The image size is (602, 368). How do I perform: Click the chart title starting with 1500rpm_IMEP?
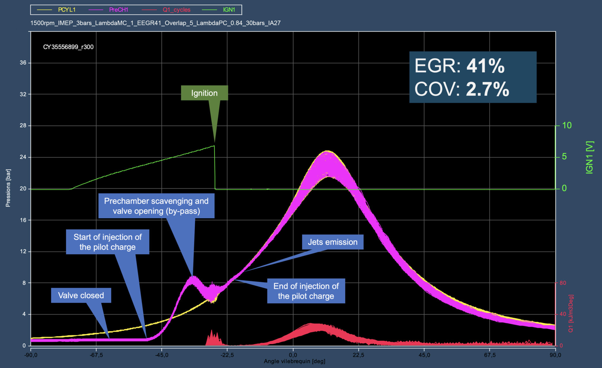point(155,23)
